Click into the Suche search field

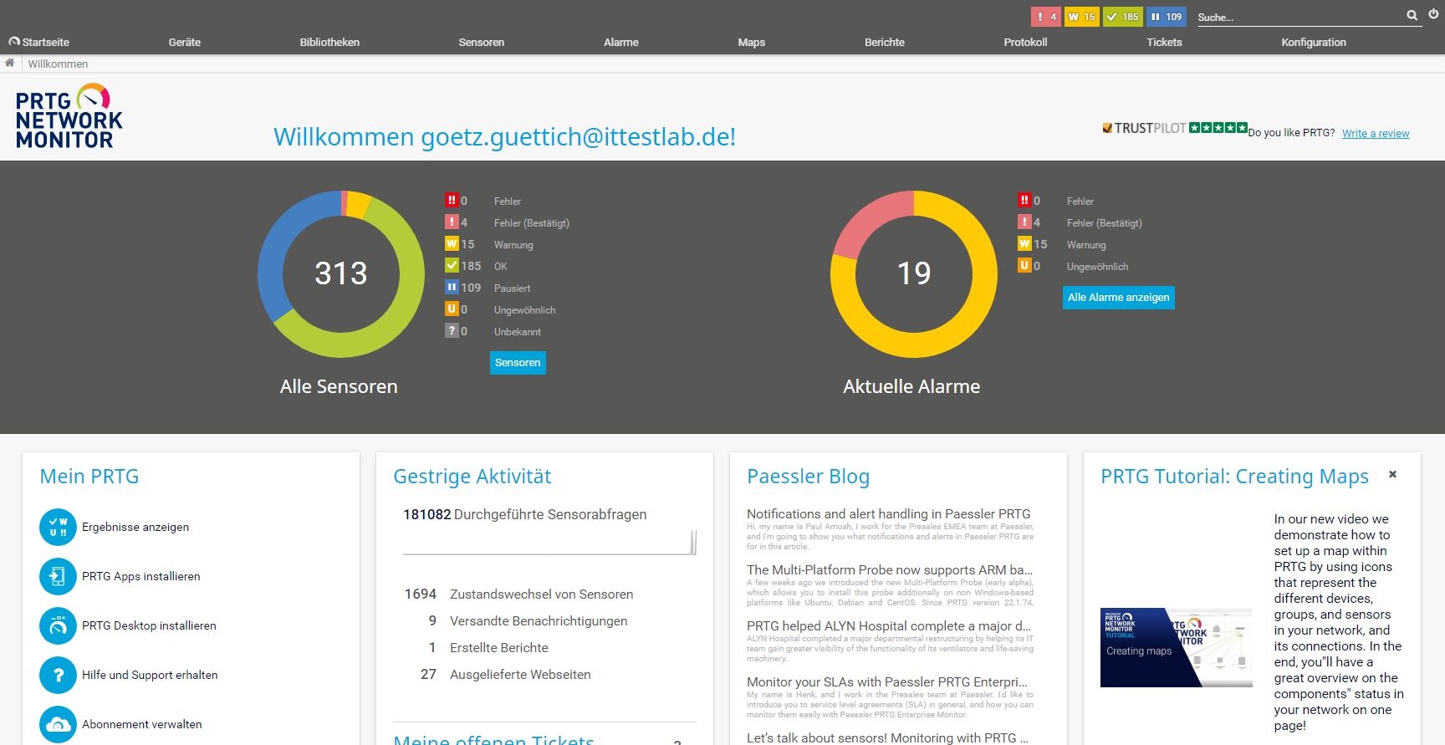point(1296,18)
